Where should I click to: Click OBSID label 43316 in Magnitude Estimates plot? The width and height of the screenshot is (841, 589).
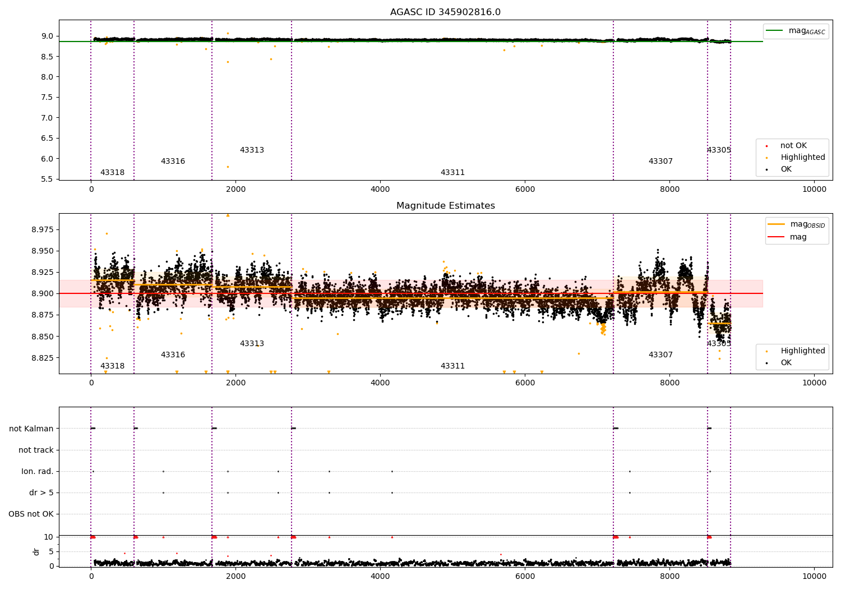coord(173,355)
